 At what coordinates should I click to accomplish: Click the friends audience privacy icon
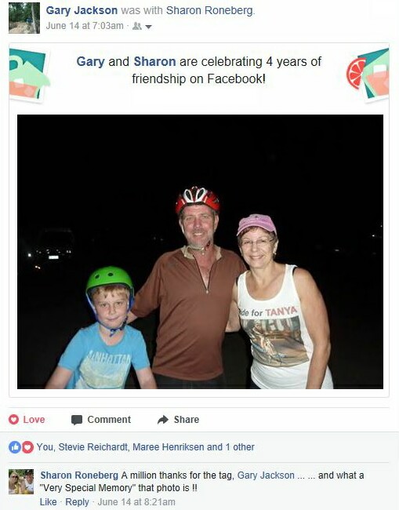point(137,26)
